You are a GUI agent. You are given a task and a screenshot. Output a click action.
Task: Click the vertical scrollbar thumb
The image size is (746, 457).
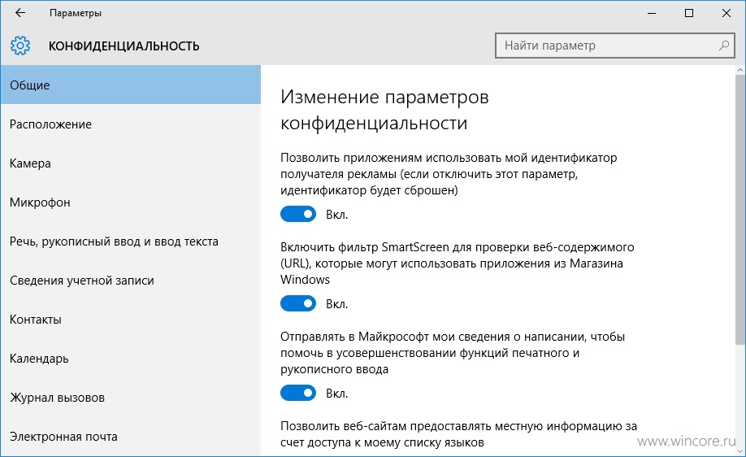740,210
